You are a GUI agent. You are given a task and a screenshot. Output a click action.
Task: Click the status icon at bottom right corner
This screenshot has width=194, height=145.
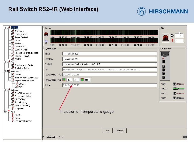click(185, 137)
